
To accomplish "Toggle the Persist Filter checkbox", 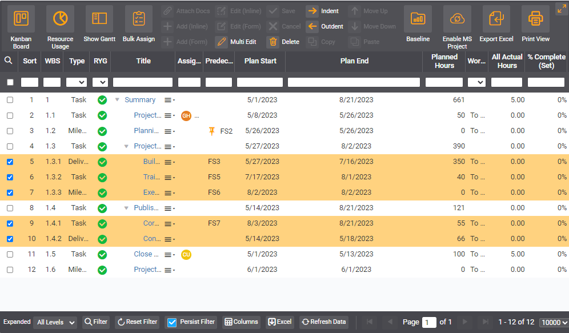I will point(173,322).
